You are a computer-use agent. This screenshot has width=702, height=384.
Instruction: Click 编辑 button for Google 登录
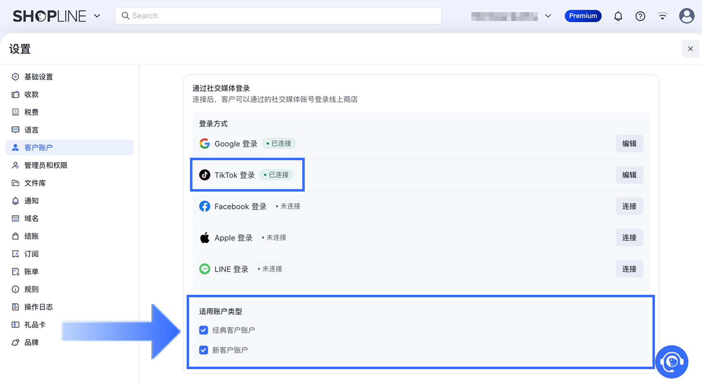click(x=629, y=144)
